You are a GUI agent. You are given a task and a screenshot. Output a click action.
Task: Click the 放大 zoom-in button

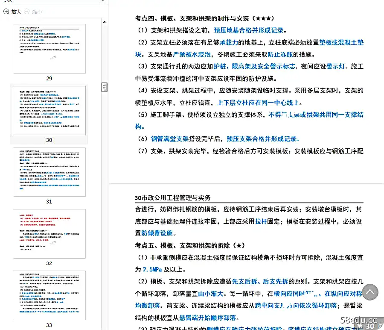pyautogui.click(x=12, y=12)
